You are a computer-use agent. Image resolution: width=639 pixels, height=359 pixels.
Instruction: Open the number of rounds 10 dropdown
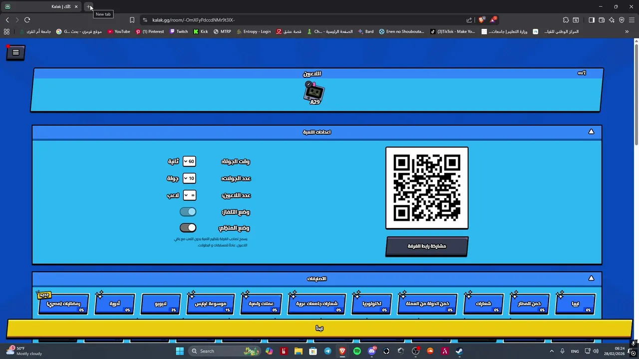pyautogui.click(x=189, y=178)
